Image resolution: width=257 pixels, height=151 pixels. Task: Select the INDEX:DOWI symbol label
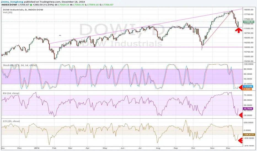tap(9, 5)
